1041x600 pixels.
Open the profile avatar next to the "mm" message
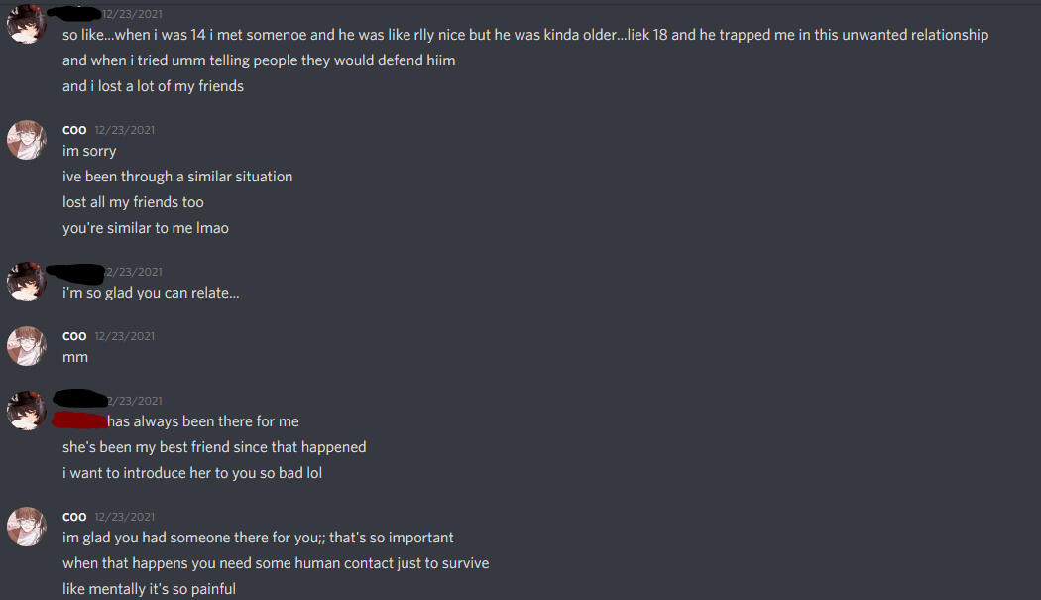pos(27,346)
